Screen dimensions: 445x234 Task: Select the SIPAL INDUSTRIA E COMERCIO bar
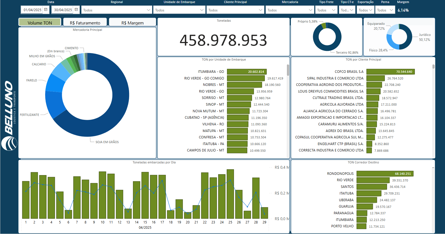pos(376,78)
